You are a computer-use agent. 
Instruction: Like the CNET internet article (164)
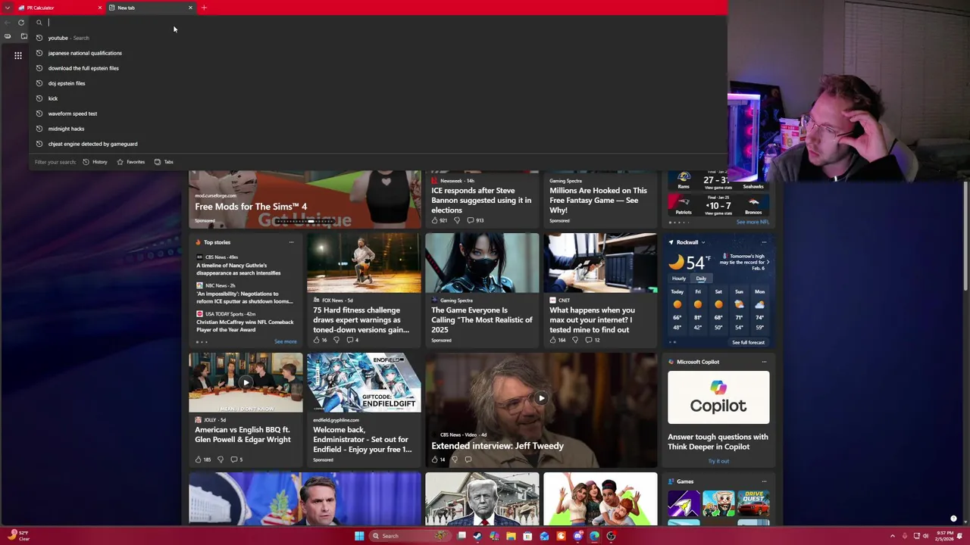point(558,340)
